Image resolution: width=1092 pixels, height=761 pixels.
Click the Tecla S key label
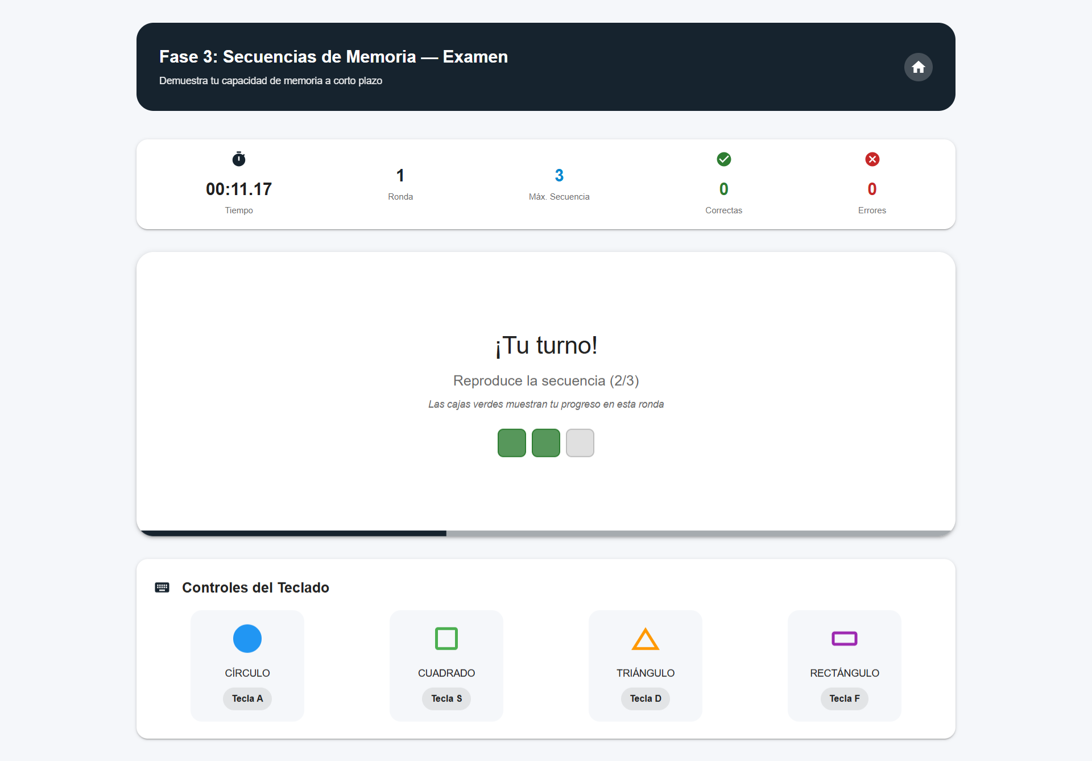coord(446,698)
